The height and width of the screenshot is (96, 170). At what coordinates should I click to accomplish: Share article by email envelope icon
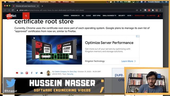tap(41, 73)
